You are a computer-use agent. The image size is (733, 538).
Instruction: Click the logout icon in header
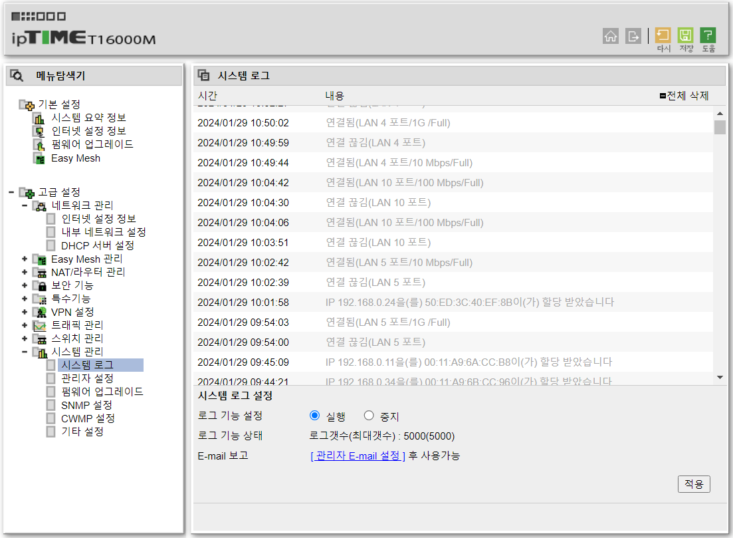coord(633,36)
